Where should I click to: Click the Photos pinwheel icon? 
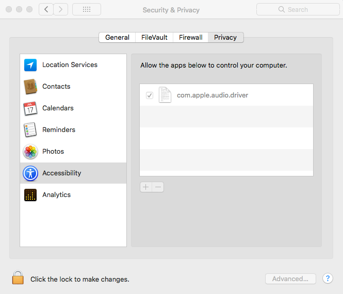pyautogui.click(x=30, y=151)
